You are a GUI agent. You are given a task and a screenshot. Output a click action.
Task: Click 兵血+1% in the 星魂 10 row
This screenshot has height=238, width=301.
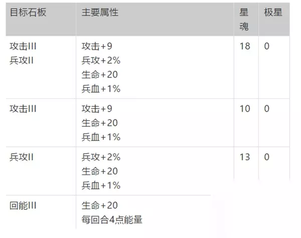(x=101, y=137)
